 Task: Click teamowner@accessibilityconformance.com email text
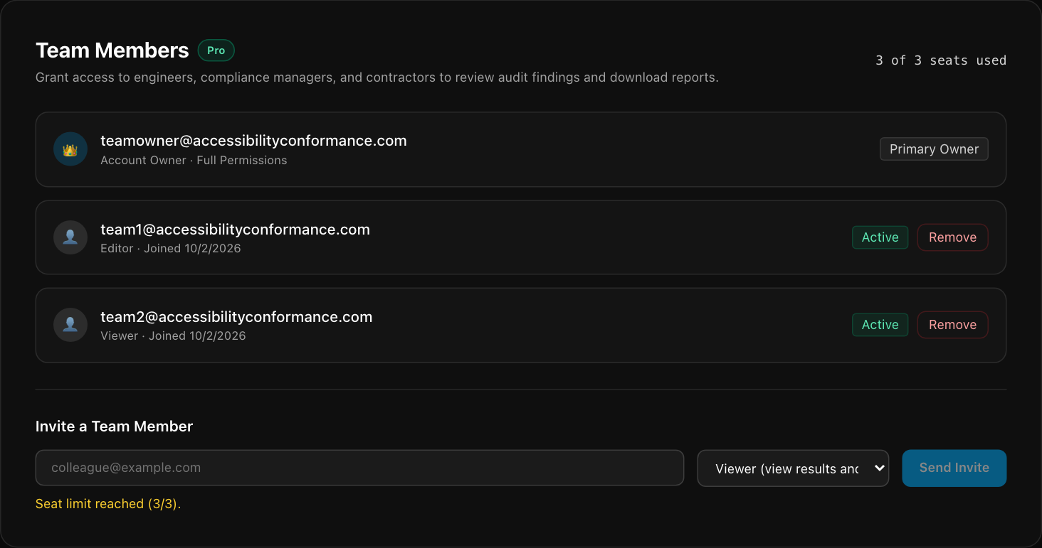pos(253,141)
